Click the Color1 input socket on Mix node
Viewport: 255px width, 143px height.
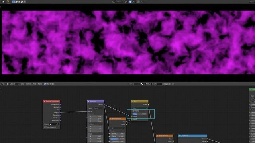131,116
